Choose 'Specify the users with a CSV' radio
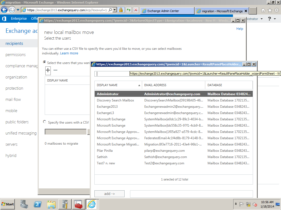 tap(44, 122)
